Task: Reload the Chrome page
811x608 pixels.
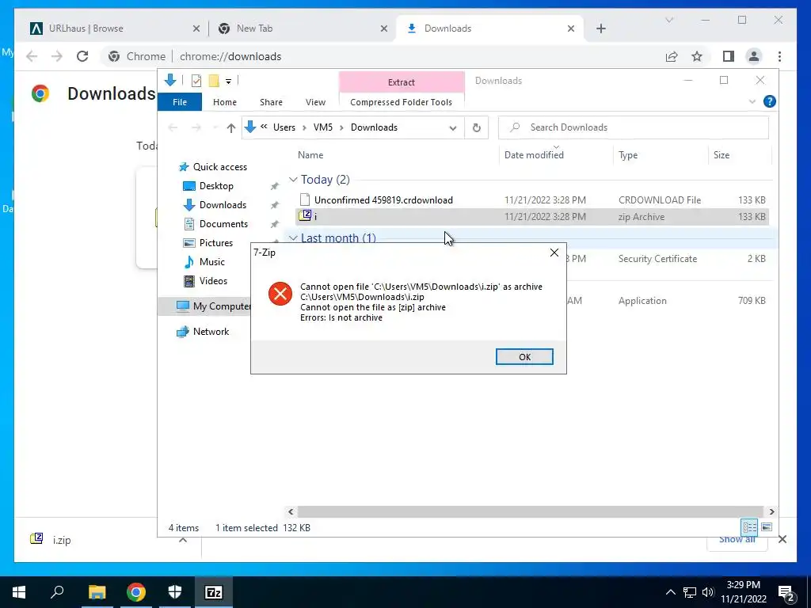Action: pyautogui.click(x=82, y=56)
